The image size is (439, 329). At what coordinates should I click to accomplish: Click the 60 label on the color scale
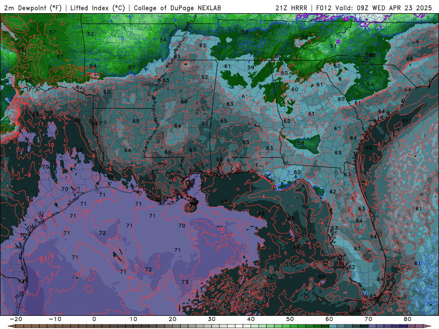[329, 319]
